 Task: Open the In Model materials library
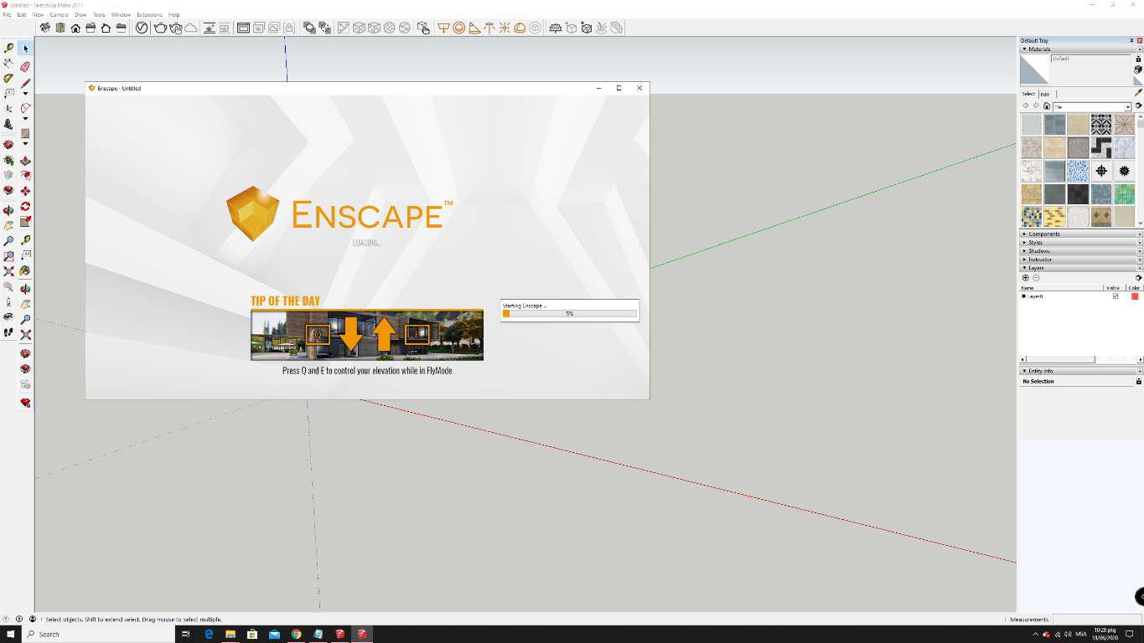pyautogui.click(x=1047, y=105)
